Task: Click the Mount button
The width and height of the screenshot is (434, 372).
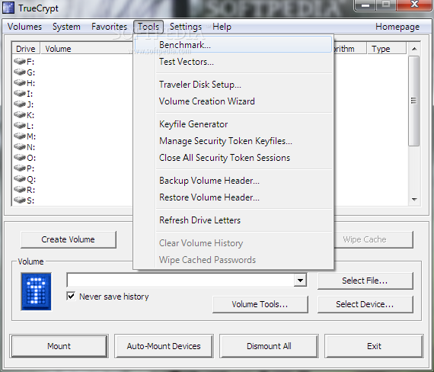Action: 59,346
